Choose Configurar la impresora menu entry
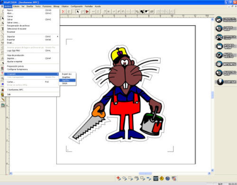 (x=32, y=69)
